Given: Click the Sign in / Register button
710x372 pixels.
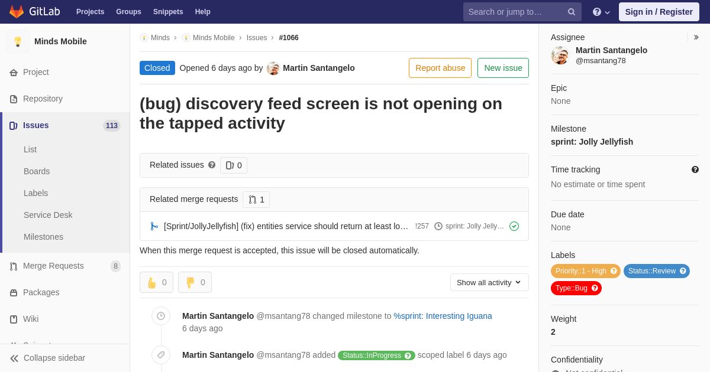Looking at the screenshot, I should click(659, 12).
